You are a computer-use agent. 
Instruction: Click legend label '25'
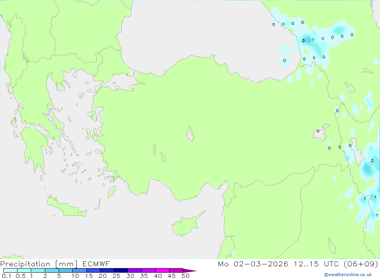point(117,276)
